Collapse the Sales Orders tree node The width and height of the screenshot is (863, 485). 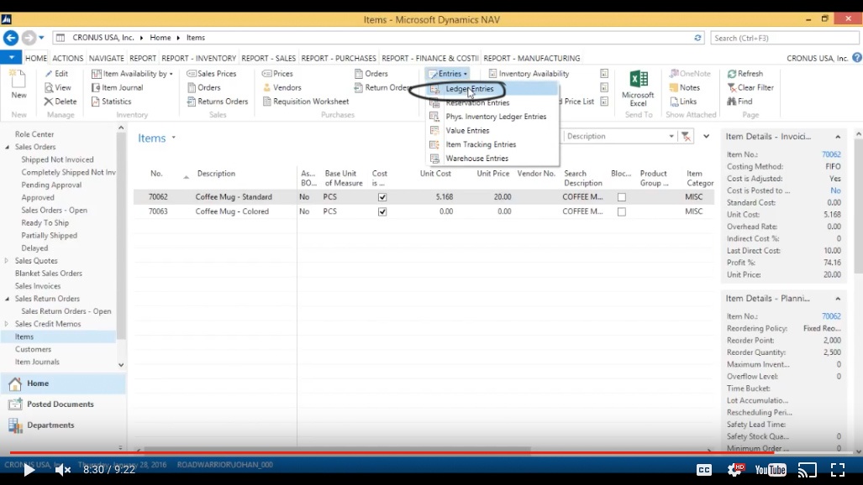click(x=8, y=147)
